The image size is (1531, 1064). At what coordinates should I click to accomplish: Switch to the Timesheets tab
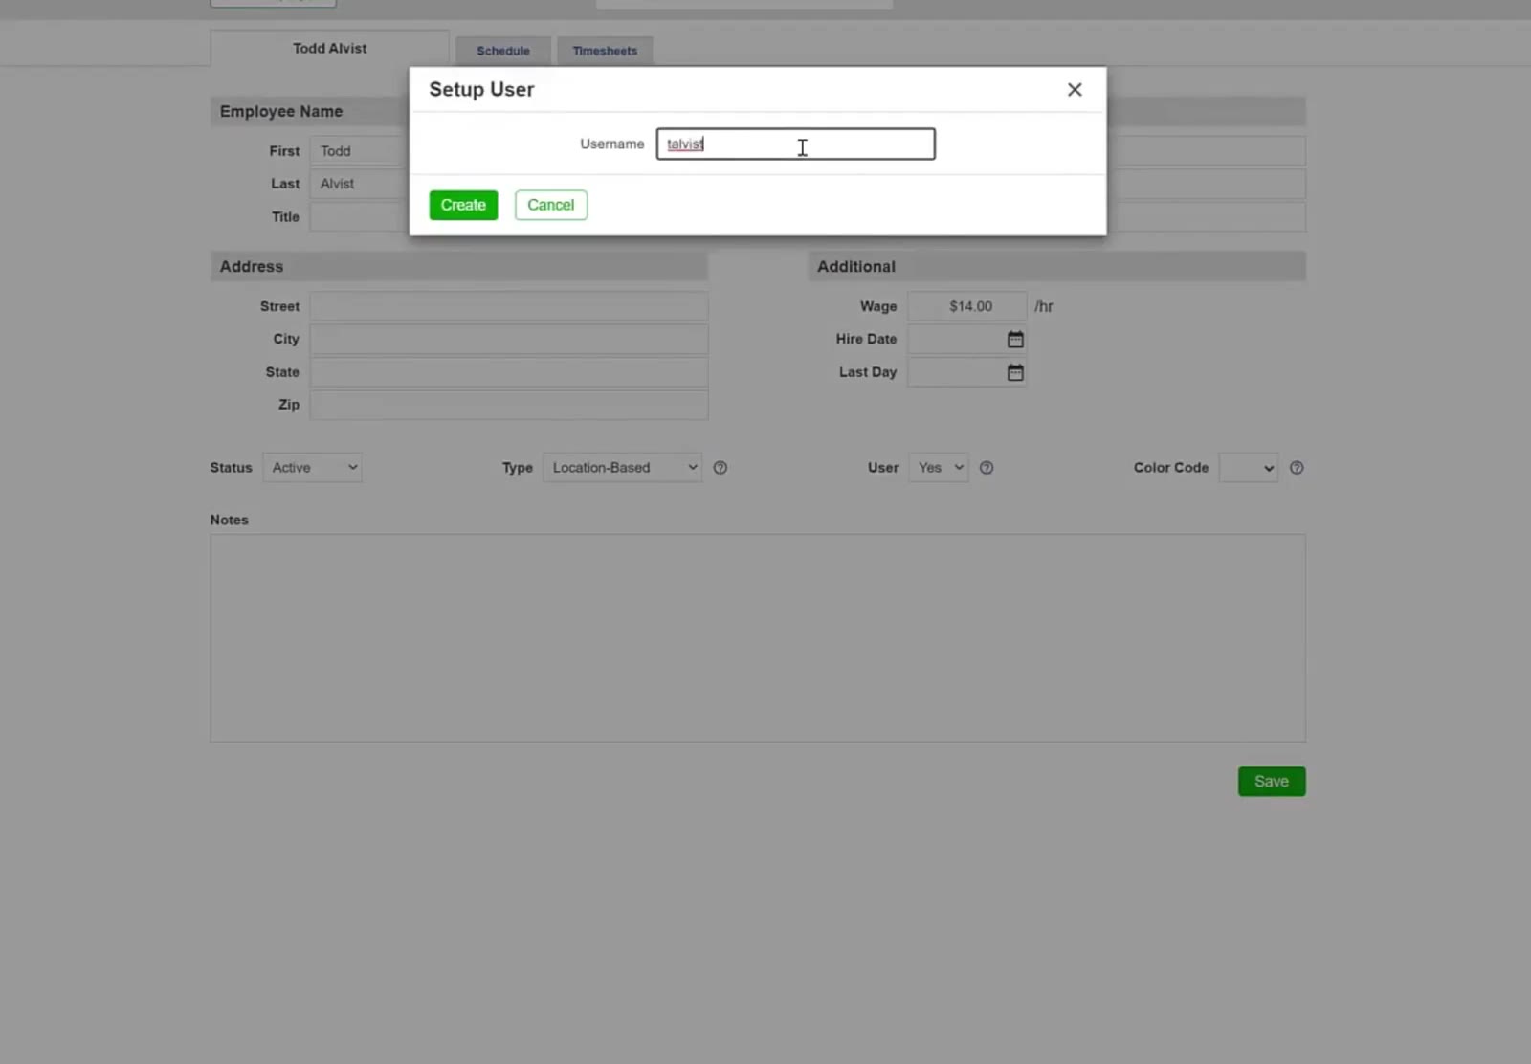click(605, 51)
